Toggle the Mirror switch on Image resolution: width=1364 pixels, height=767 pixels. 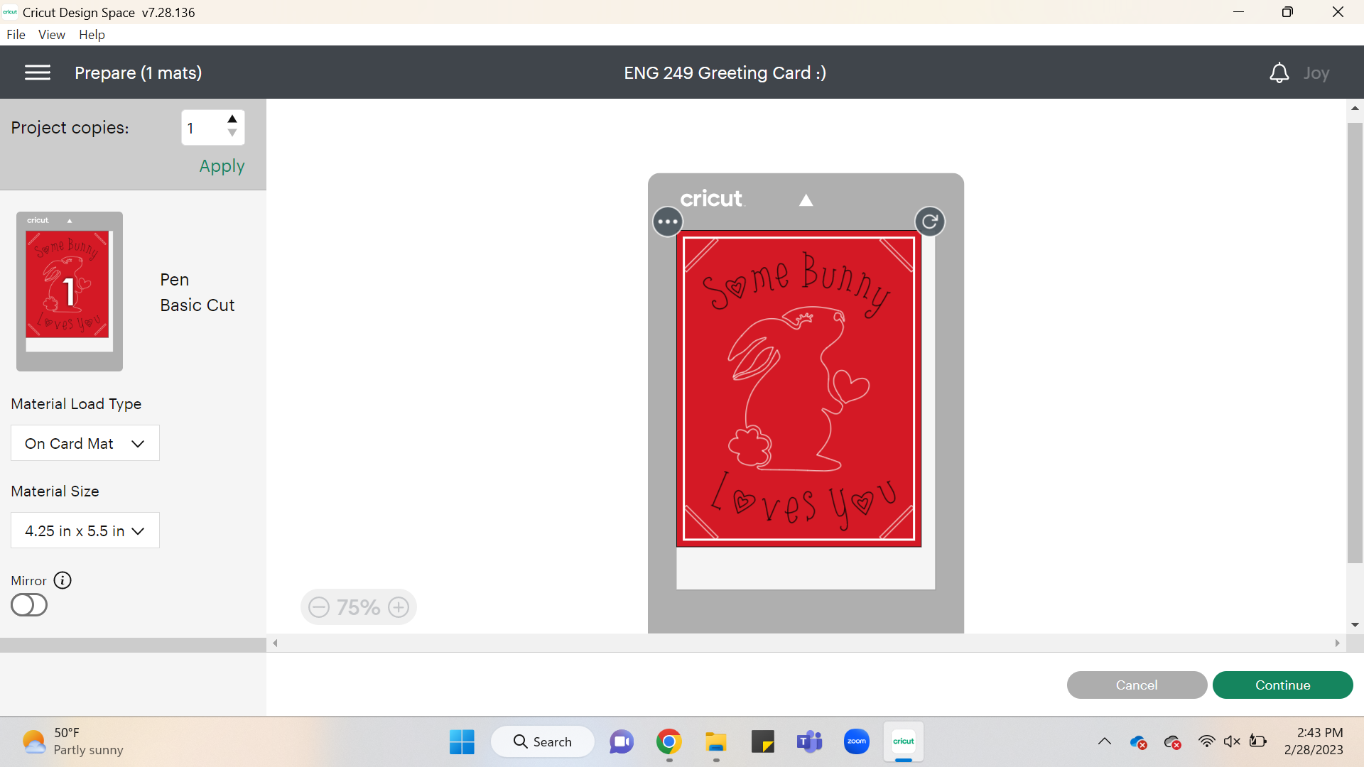coord(28,605)
